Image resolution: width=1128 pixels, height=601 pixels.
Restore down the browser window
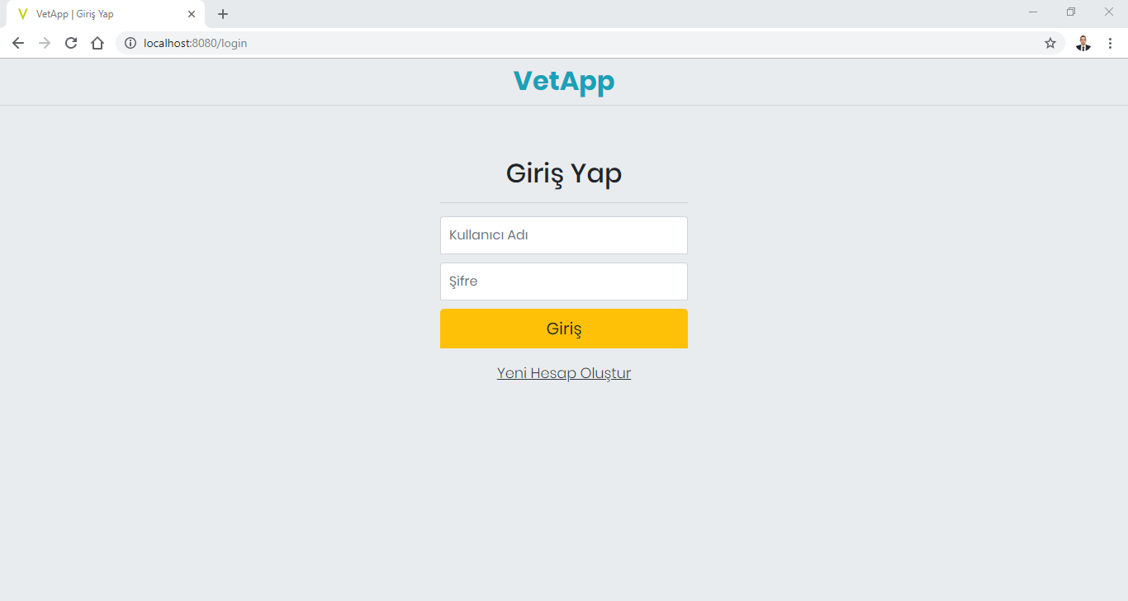[1071, 12]
